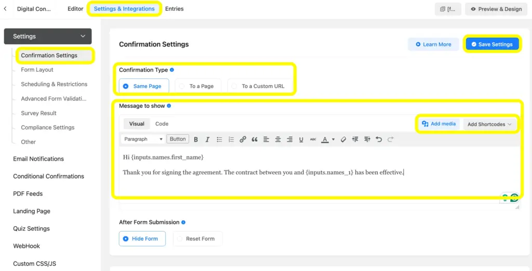Align text left
The width and height of the screenshot is (532, 271).
point(267,139)
